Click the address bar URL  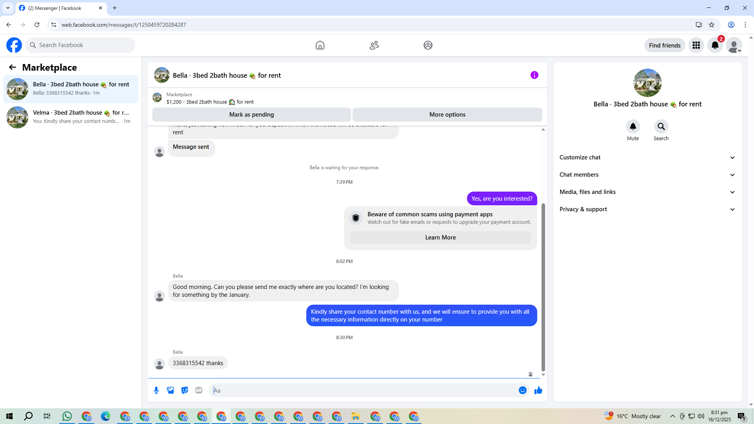pyautogui.click(x=124, y=25)
